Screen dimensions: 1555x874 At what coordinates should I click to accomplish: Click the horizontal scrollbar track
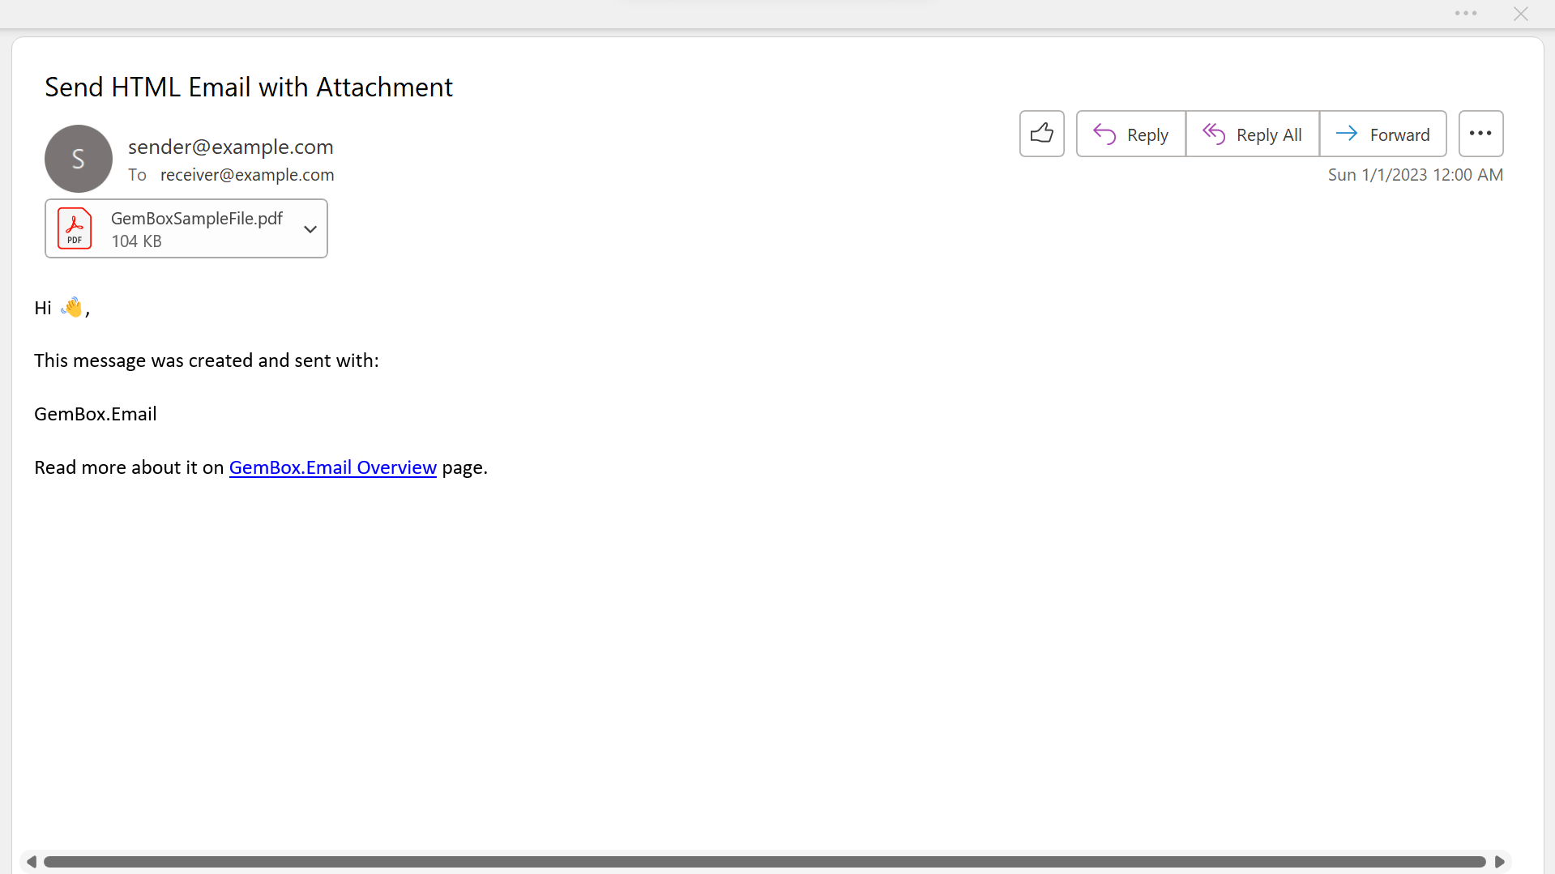(764, 862)
